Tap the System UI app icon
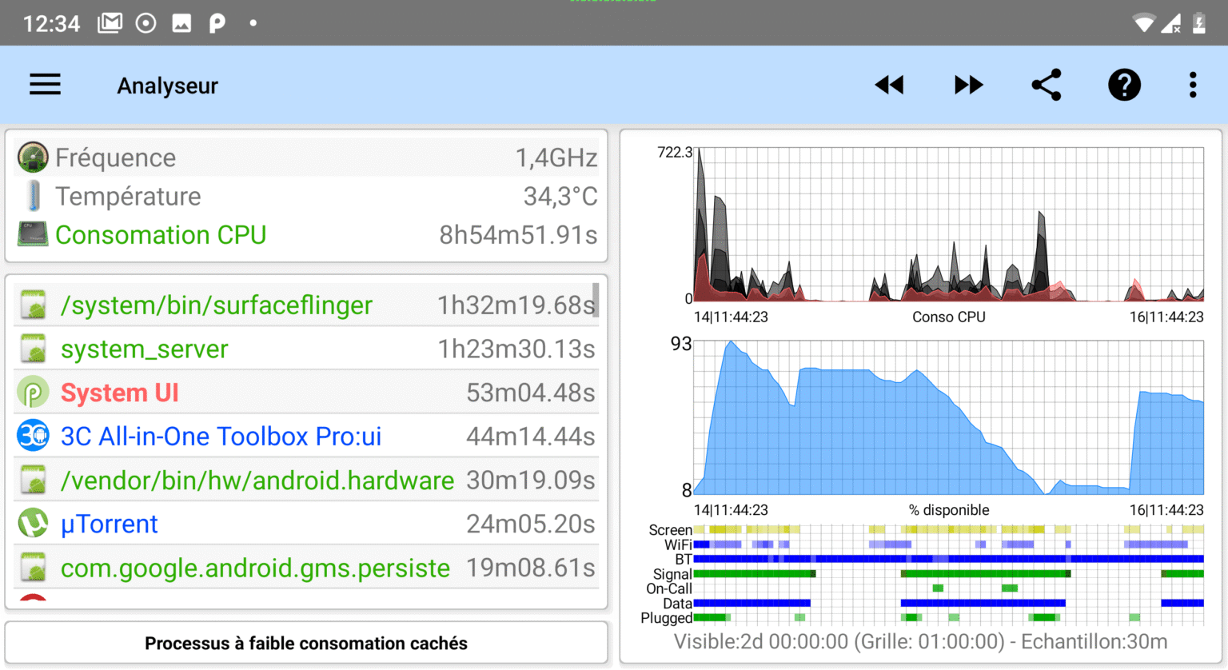The width and height of the screenshot is (1228, 670). pyautogui.click(x=34, y=393)
